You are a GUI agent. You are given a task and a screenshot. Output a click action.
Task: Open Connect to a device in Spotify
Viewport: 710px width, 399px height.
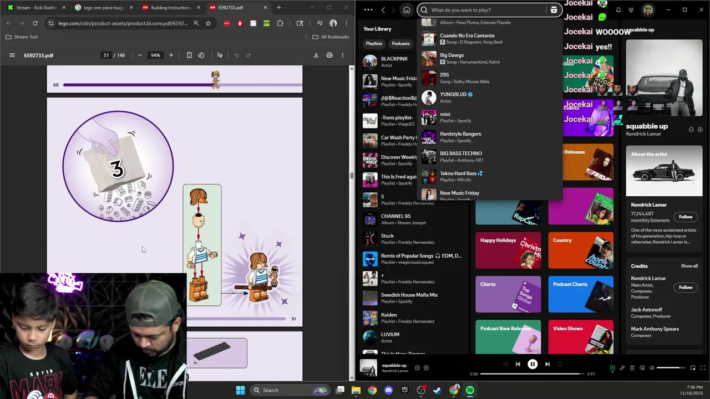[642, 368]
